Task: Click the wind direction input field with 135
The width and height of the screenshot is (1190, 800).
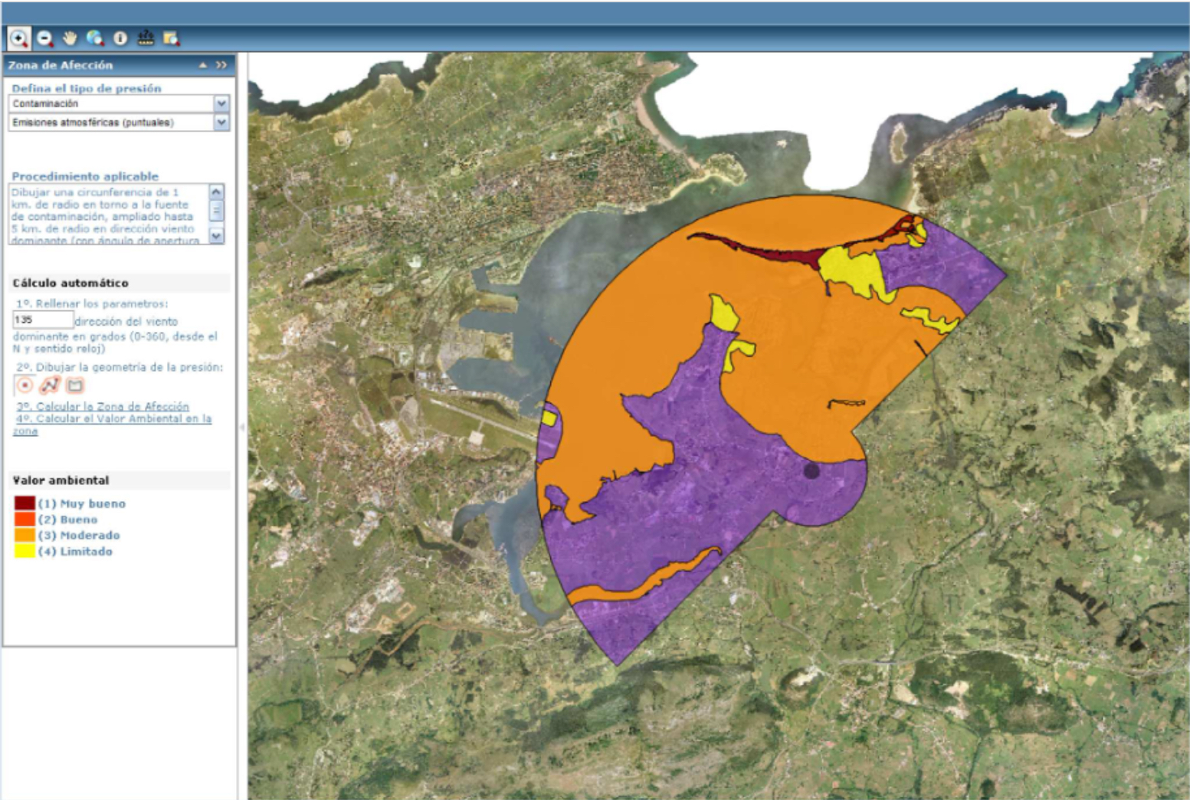Action: 43,320
